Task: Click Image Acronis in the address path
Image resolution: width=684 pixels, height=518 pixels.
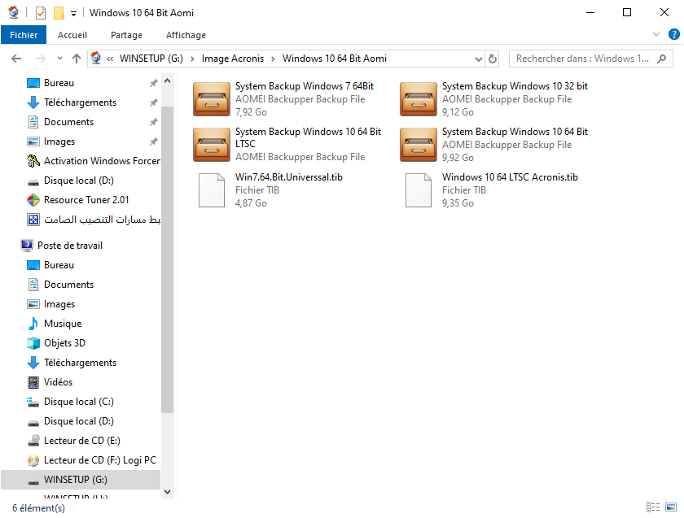Action: [x=233, y=59]
